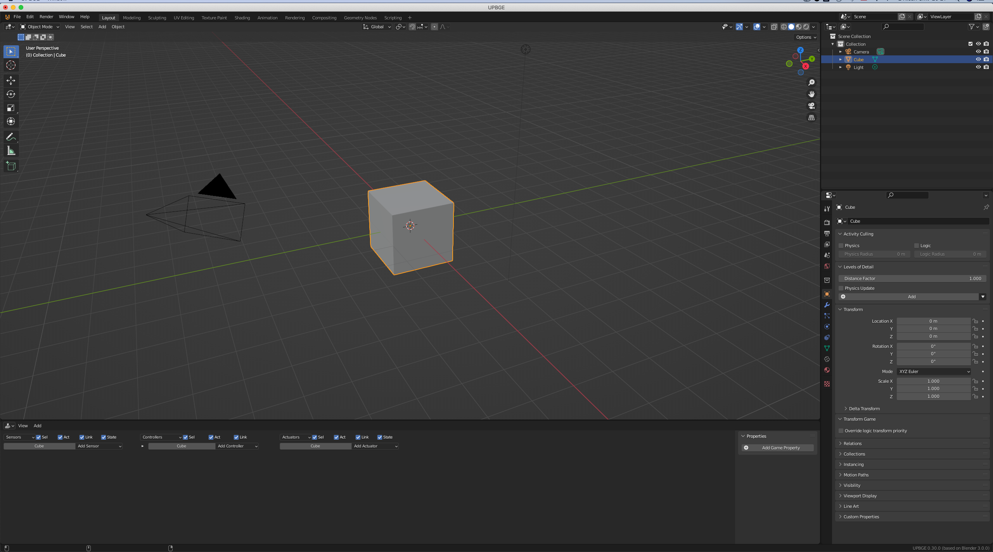Switch perspective/orthographic grid icon
The width and height of the screenshot is (993, 552).
click(811, 117)
